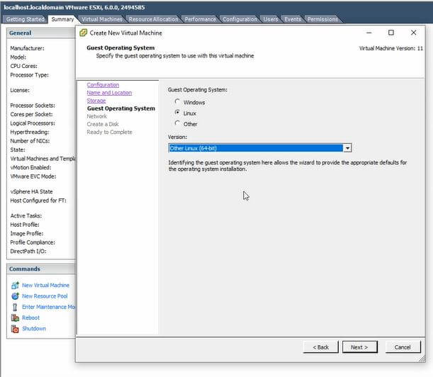This screenshot has height=377, width=433.
Task: Click the New Virtual Machine command icon
Action: click(15, 285)
